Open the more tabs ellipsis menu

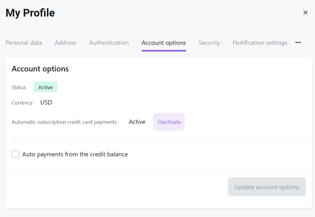[x=298, y=43]
